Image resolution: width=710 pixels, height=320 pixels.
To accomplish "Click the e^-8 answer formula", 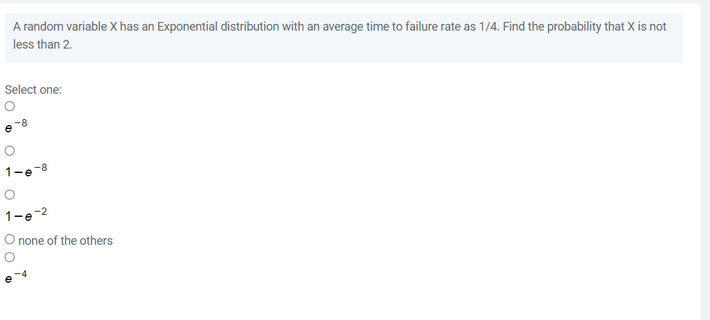I will (x=16, y=126).
